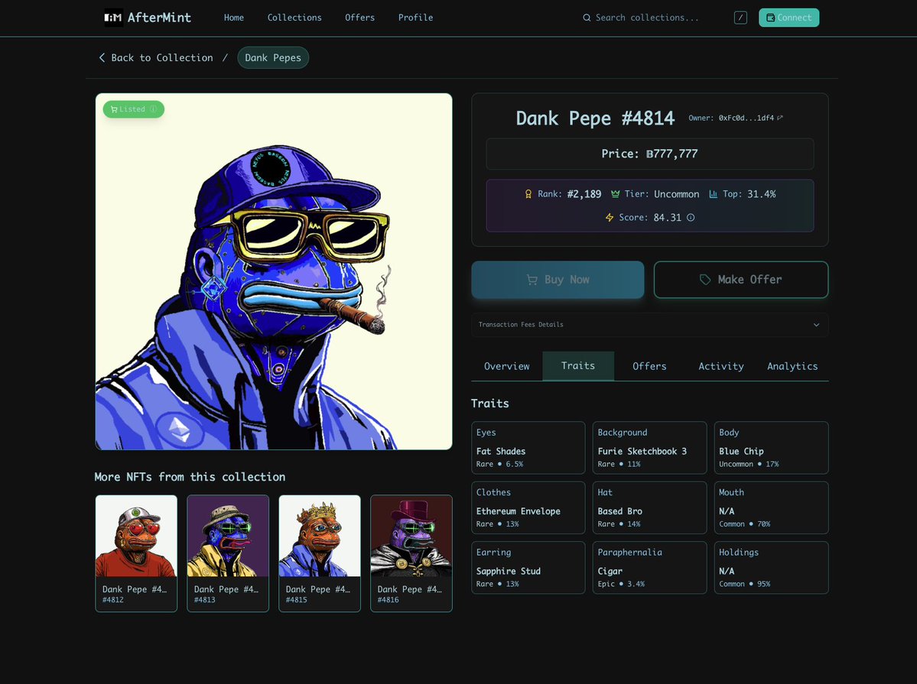Click the Rank medal icon
This screenshot has height=684, width=917.
coord(528,194)
